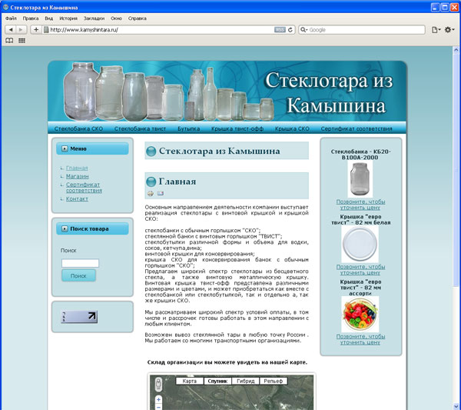Image resolution: width=461 pixels, height=410 pixels.
Task: Click price link under ассорти lid
Action: [360, 339]
